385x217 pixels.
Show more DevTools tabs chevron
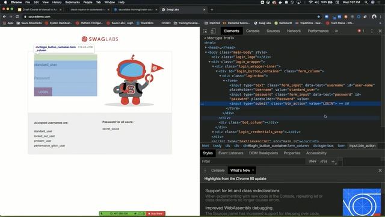336,31
